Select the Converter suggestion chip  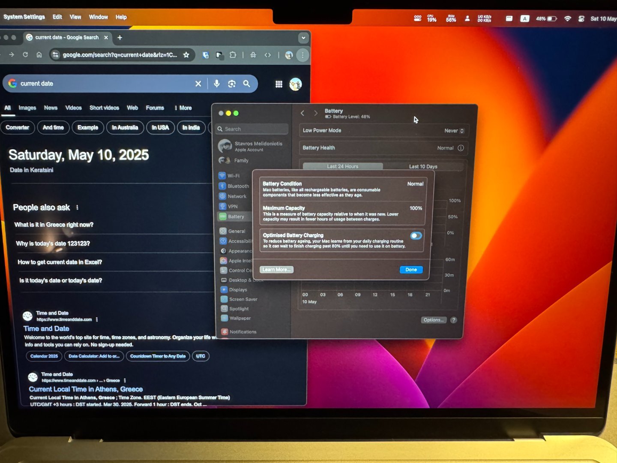tap(18, 127)
